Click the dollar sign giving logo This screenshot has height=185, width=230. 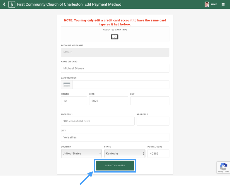point(12,4)
